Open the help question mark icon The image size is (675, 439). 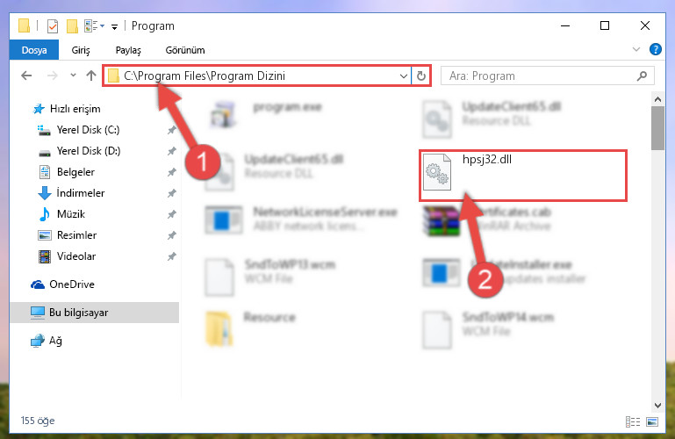[x=655, y=49]
